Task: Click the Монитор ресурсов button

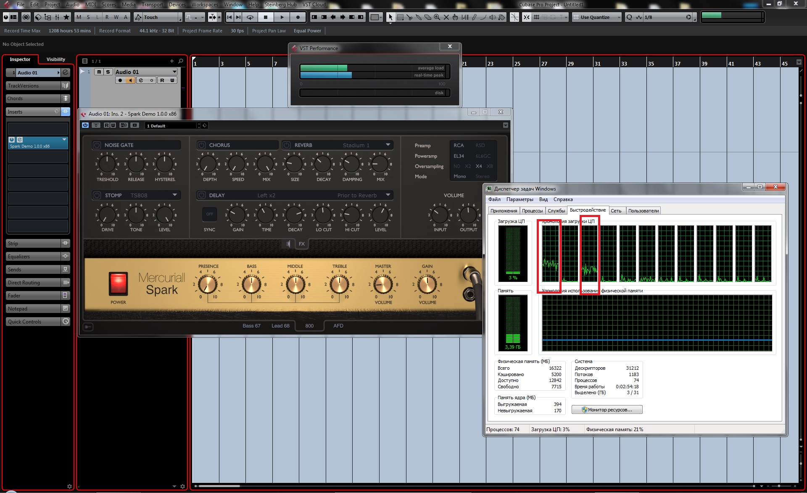Action: coord(607,410)
